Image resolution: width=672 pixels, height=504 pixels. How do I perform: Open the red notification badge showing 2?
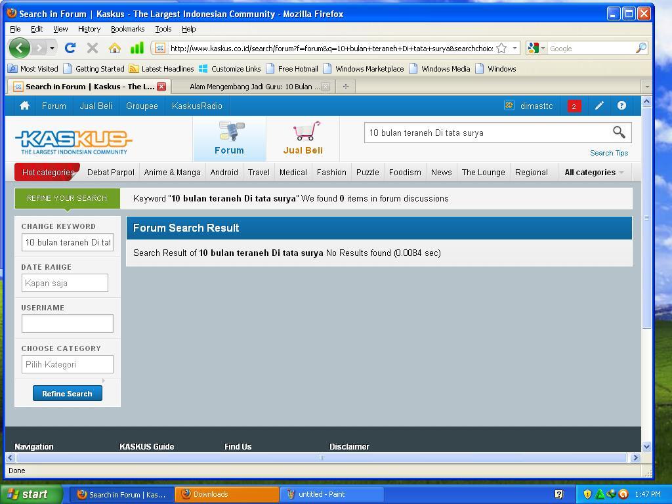tap(574, 106)
